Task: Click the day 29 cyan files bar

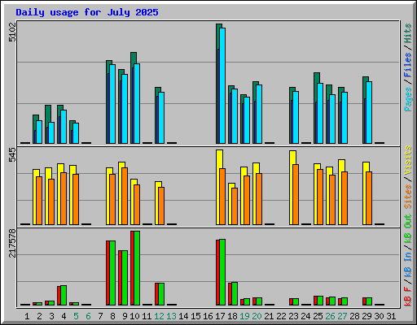Action: coord(369,113)
